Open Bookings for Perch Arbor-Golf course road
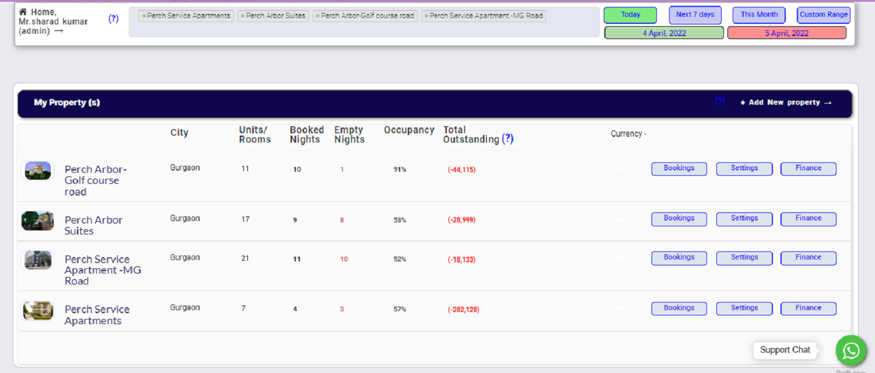Viewport: 875px width, 373px height. click(x=679, y=169)
